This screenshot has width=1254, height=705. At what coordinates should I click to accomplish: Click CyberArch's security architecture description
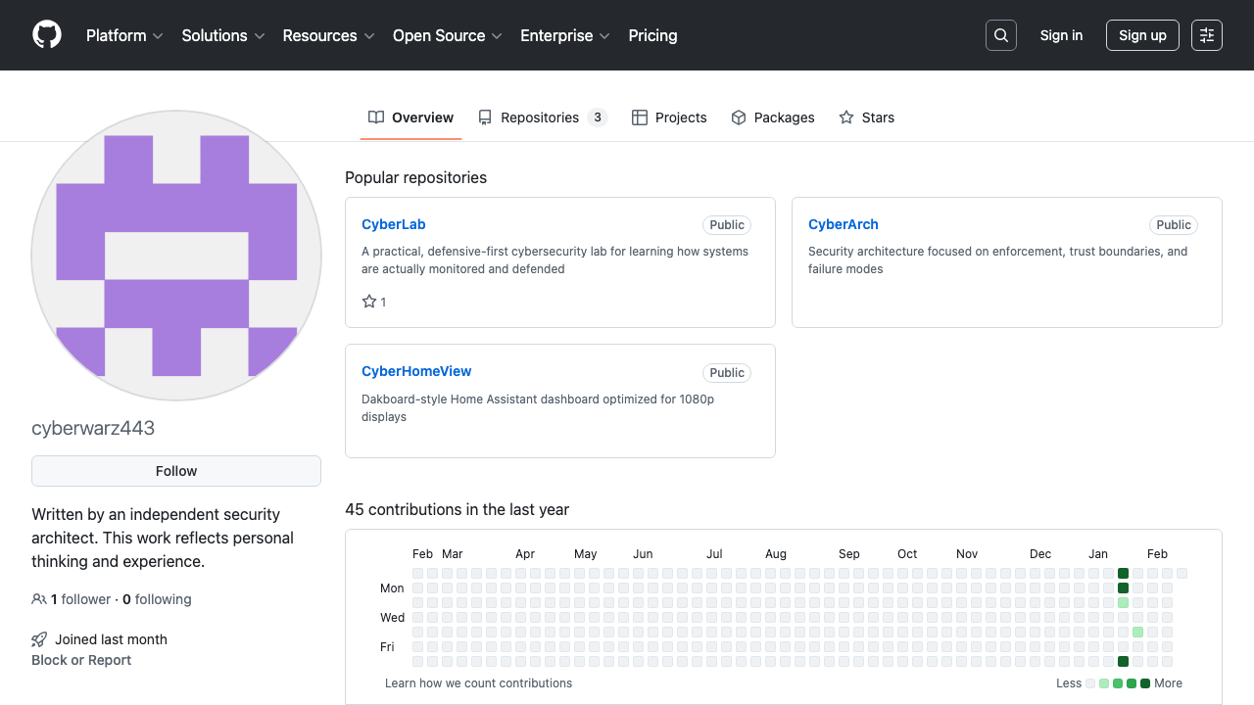tap(997, 260)
